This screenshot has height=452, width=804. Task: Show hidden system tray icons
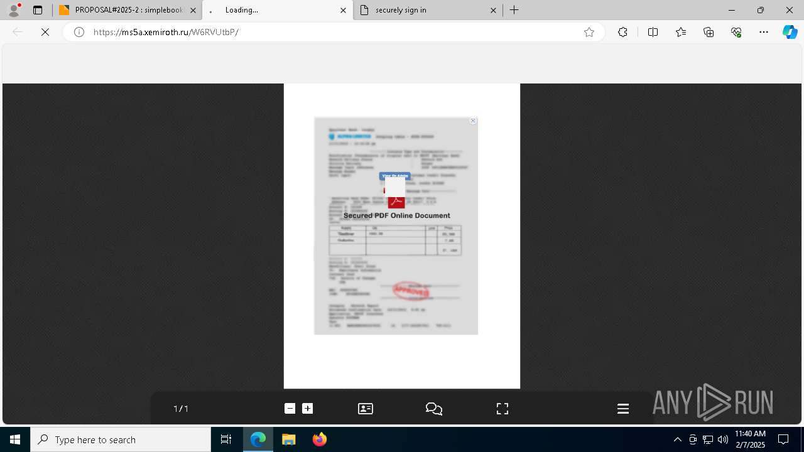point(677,439)
